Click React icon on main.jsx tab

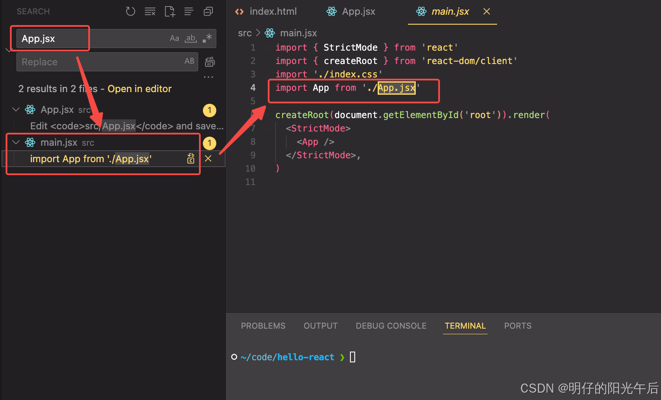(421, 12)
